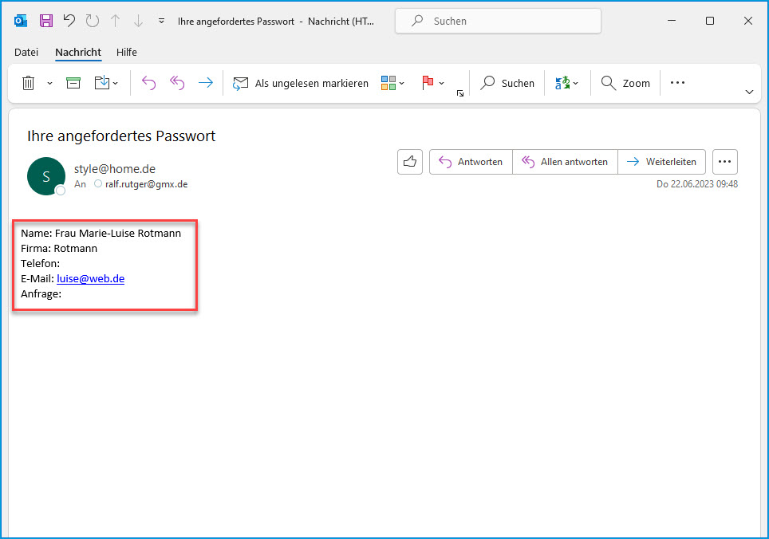Click the thumbs-up like button
Screen dimensions: 769x539
[x=410, y=162]
